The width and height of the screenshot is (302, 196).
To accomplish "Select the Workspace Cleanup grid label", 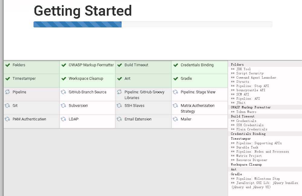I will point(86,79).
